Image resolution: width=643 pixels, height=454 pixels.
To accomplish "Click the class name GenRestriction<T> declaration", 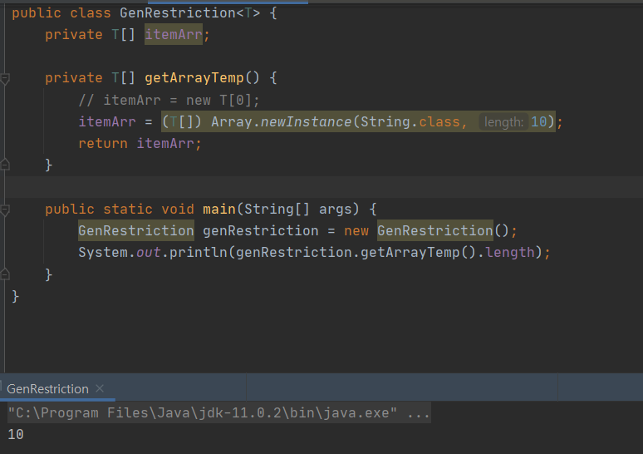I will tap(190, 13).
